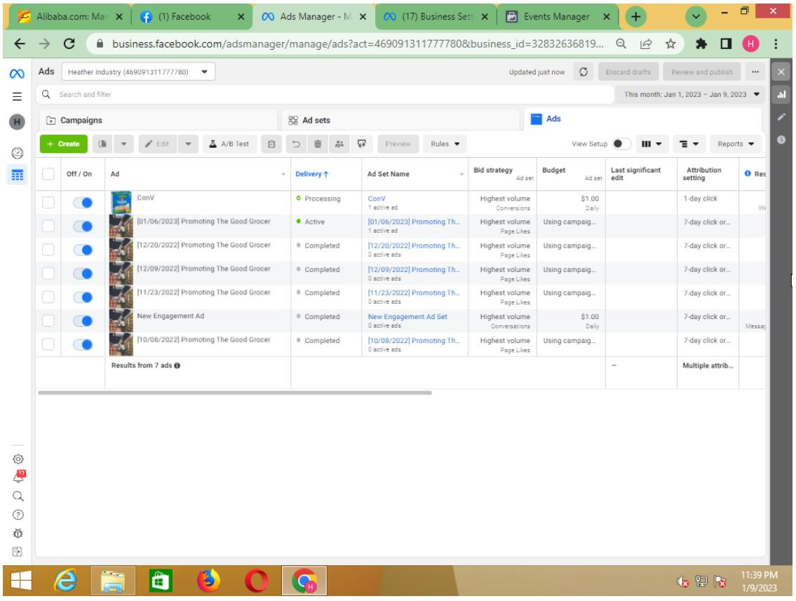Check the [10/08/2022] Promoting ad checkbox
The width and height of the screenshot is (796, 601).
(48, 344)
